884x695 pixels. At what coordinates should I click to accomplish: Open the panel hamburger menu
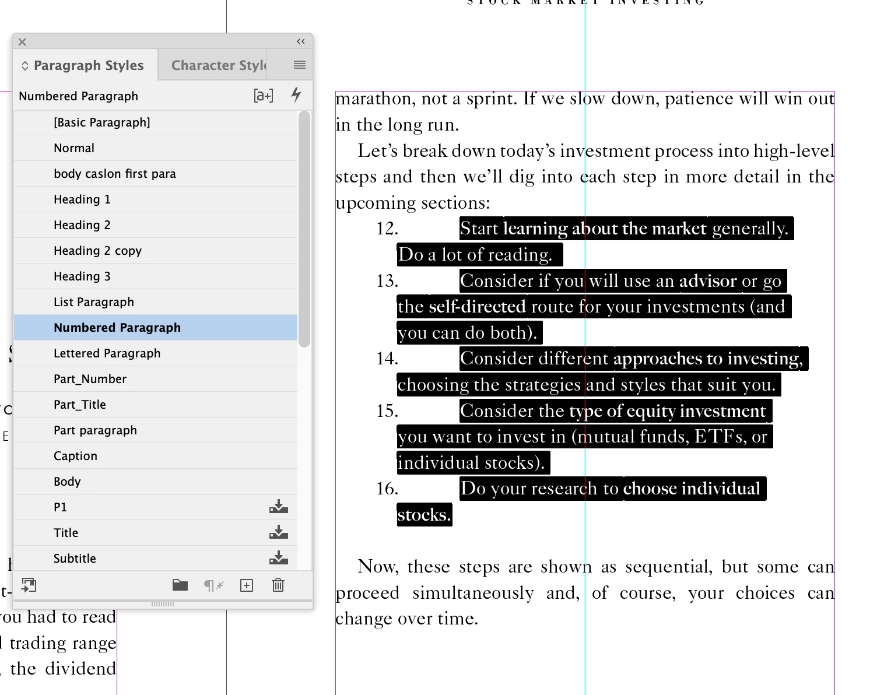pyautogui.click(x=300, y=65)
